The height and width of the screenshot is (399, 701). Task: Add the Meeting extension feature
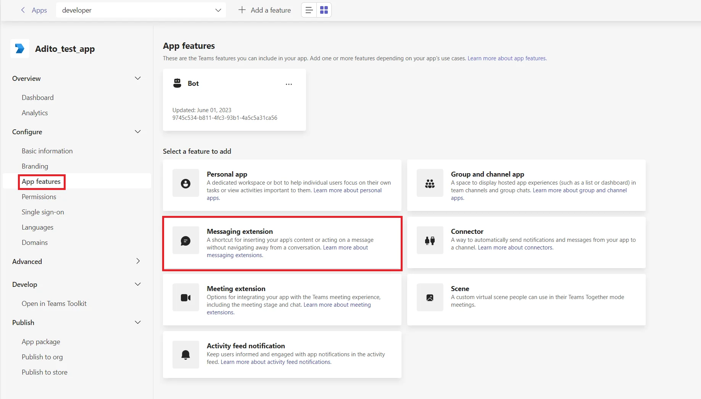[282, 300]
